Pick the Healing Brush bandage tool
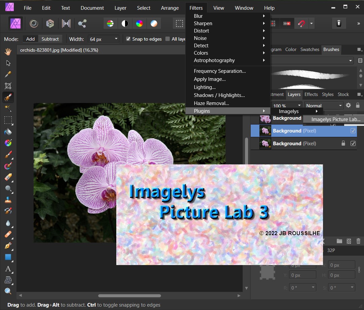 coord(8,234)
